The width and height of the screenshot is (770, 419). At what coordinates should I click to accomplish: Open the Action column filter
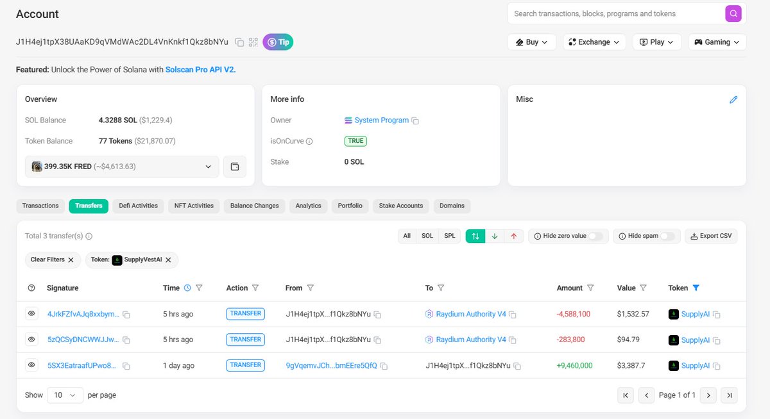255,288
